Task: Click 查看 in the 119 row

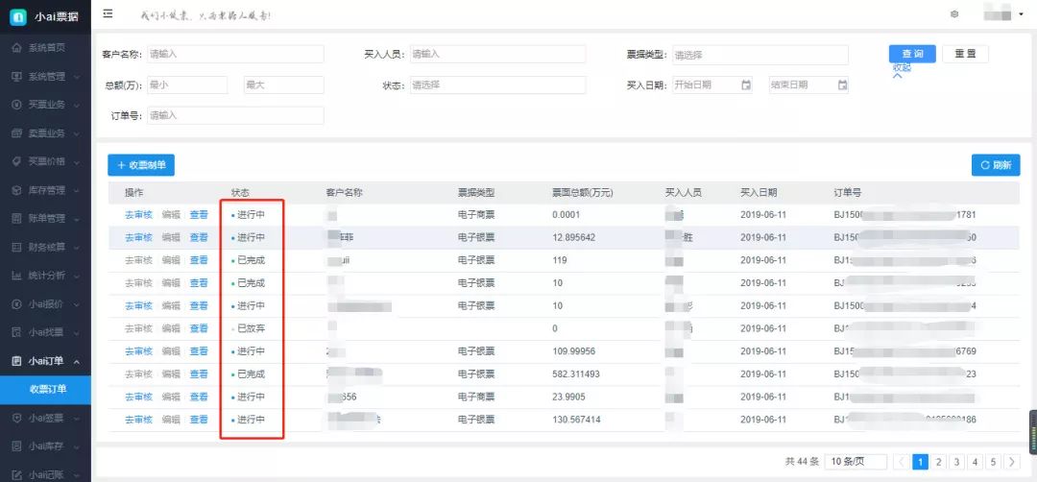Action: 199,260
